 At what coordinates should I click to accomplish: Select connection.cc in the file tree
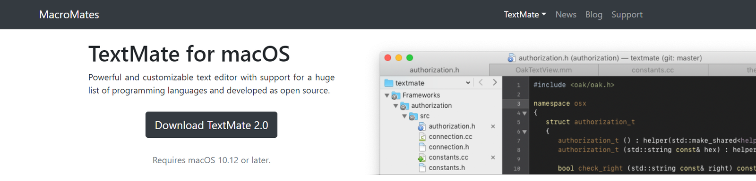coord(450,137)
